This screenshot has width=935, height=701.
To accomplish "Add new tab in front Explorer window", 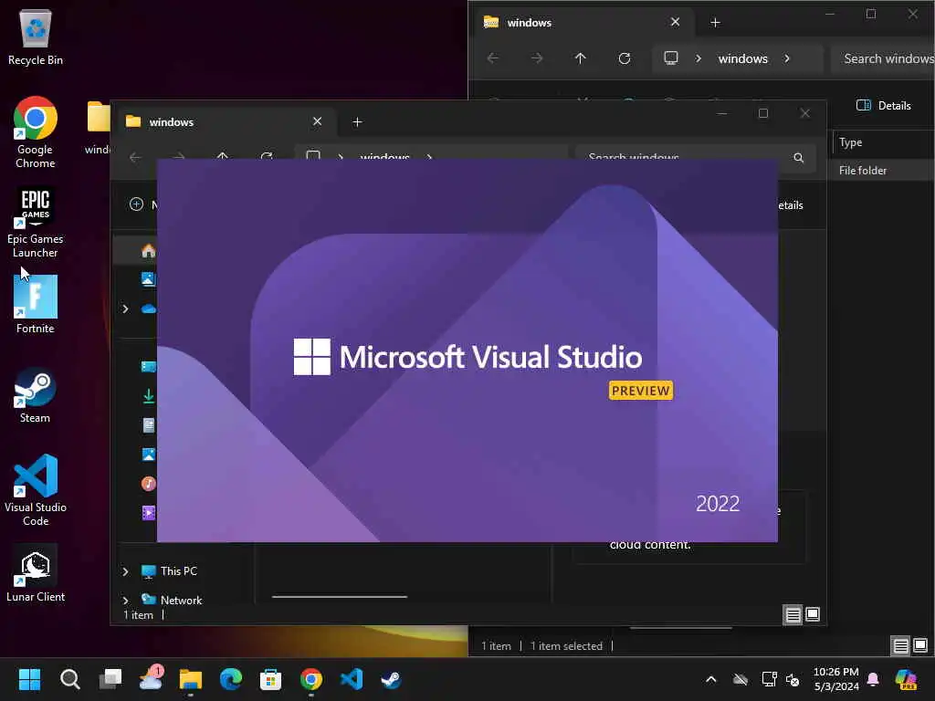I will click(357, 122).
